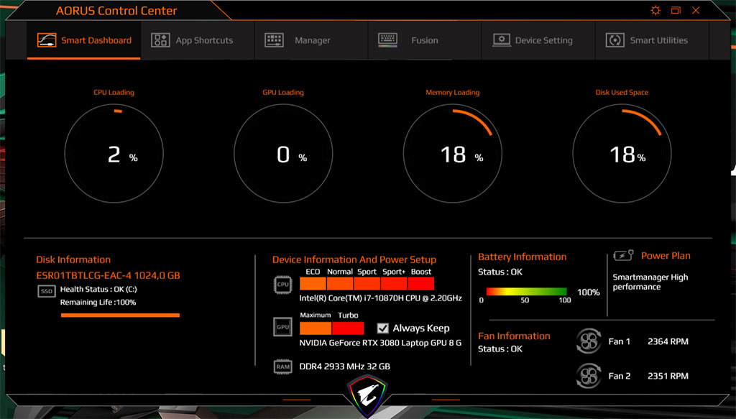Click the SSD disk icon
The image size is (736, 419).
click(46, 291)
